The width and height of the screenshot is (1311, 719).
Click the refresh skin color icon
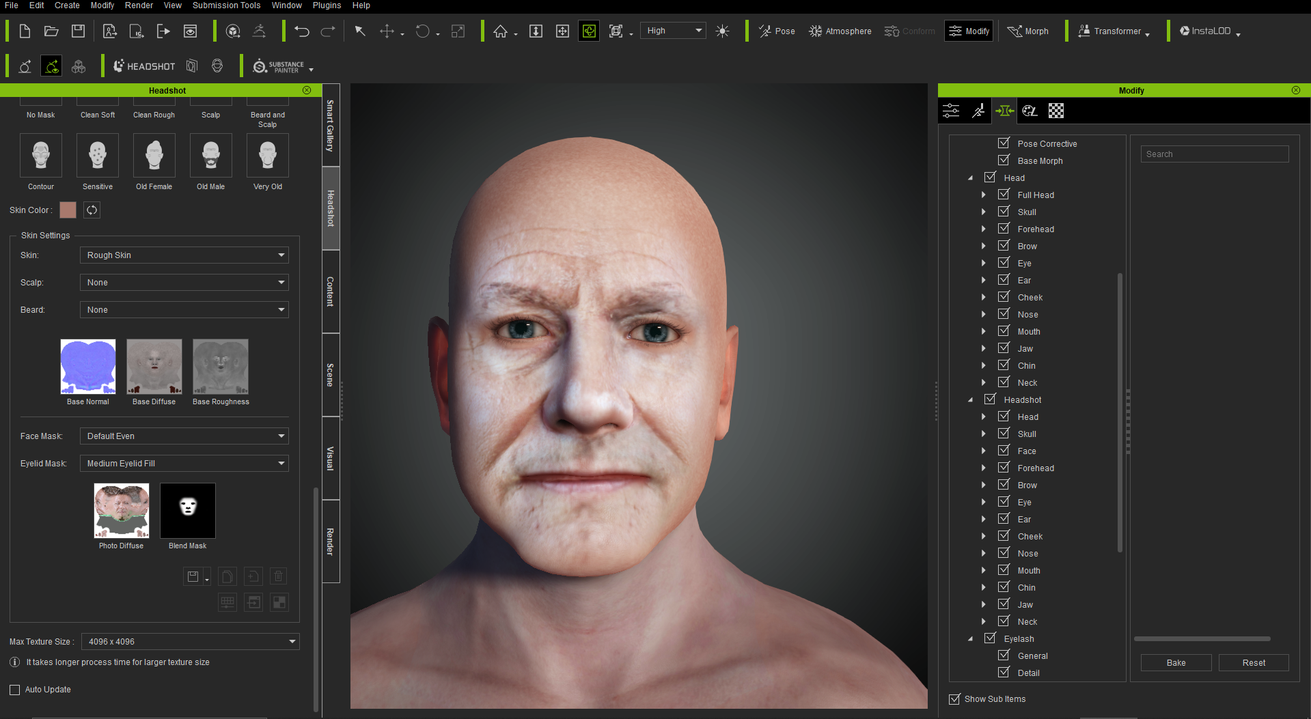(92, 210)
